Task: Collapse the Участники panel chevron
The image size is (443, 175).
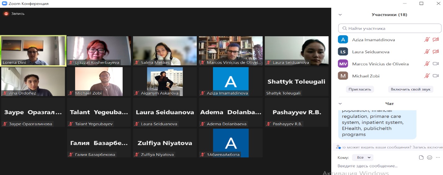Action: (x=340, y=15)
